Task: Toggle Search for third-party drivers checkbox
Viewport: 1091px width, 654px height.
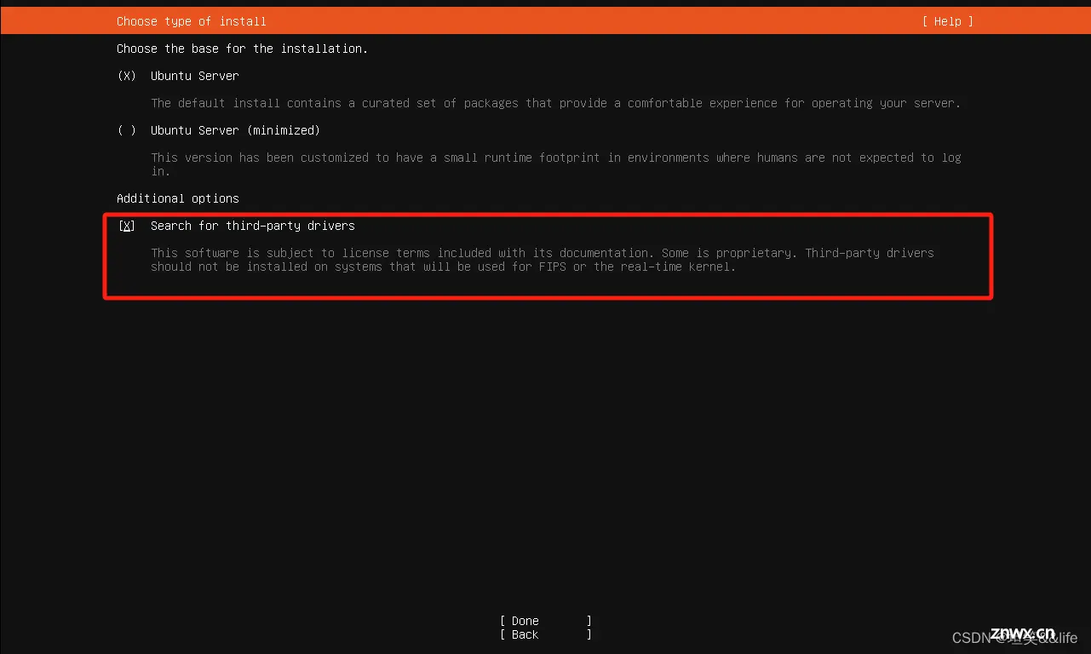Action: (127, 226)
